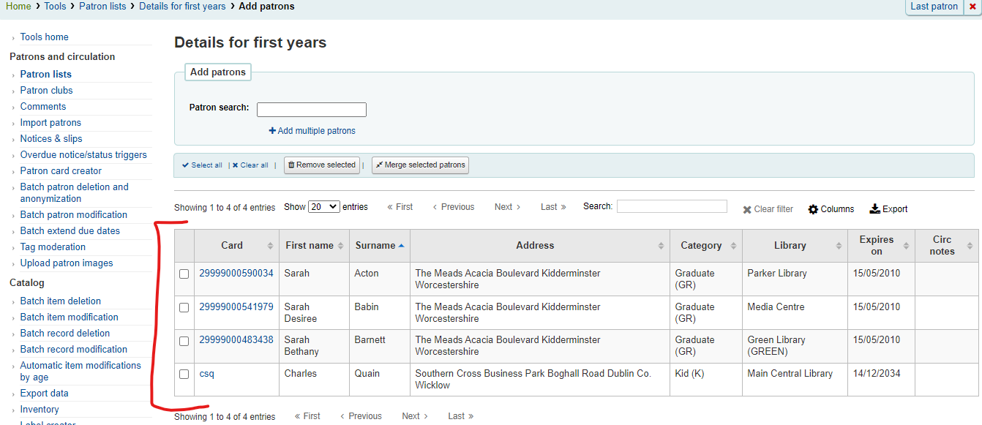The width and height of the screenshot is (982, 425).
Task: Open Batch patron modification
Action: 74,215
